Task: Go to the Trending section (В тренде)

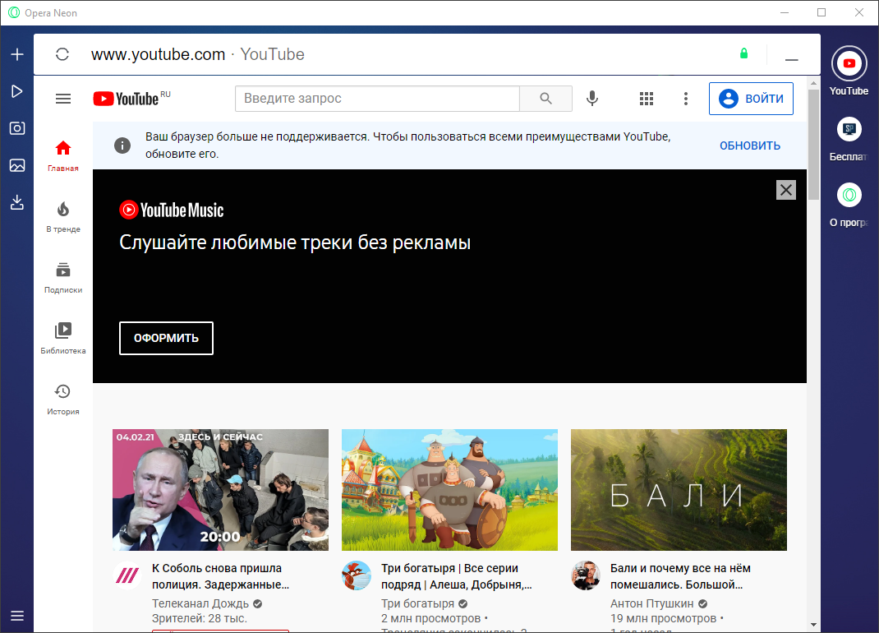Action: (63, 217)
